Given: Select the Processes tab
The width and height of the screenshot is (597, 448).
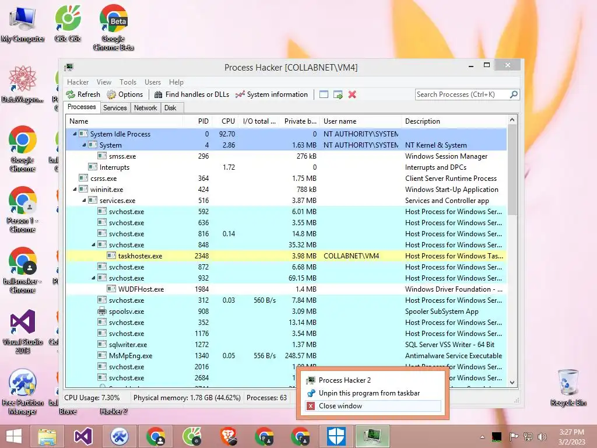Looking at the screenshot, I should click(x=82, y=107).
